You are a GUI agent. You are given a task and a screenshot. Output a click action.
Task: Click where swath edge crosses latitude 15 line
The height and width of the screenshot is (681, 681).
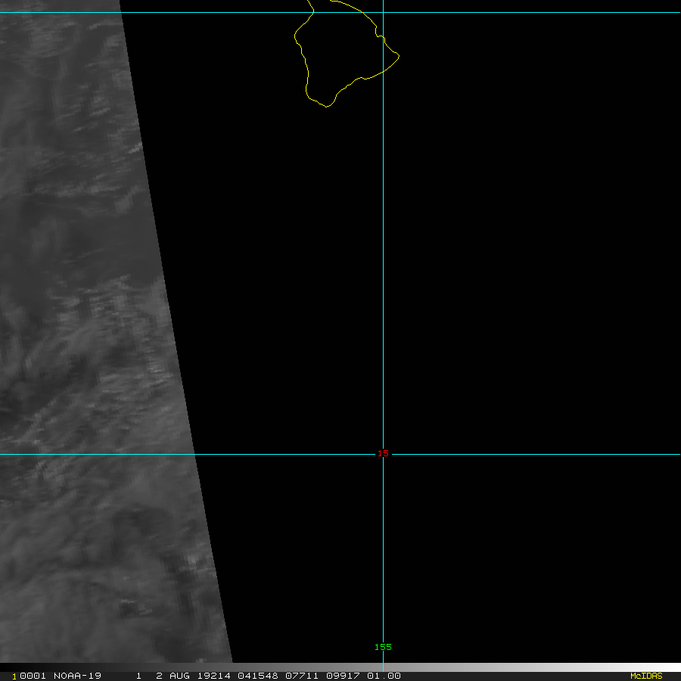pyautogui.click(x=195, y=454)
